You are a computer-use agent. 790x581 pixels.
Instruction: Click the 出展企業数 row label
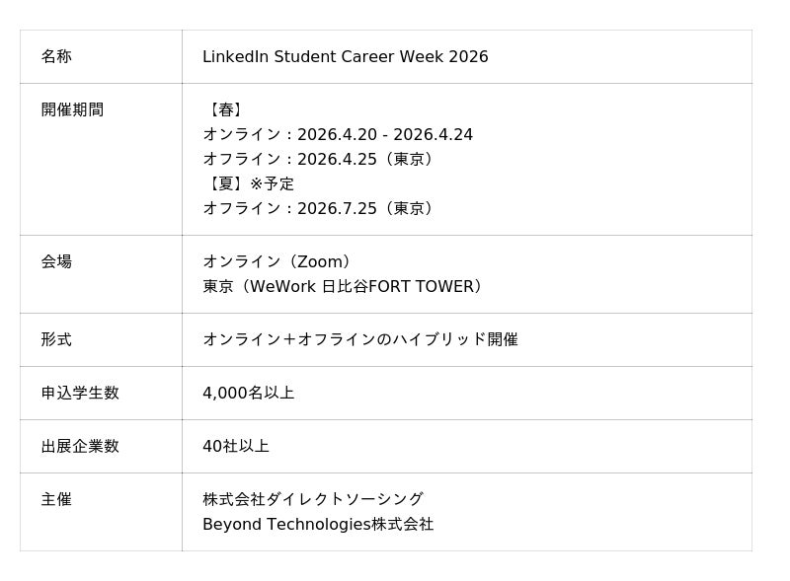coord(80,447)
